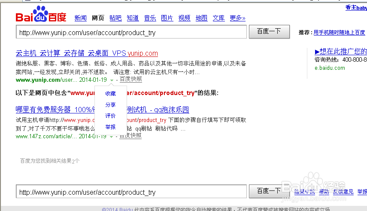Click the ©2014 Baidu footer link

(x=118, y=209)
